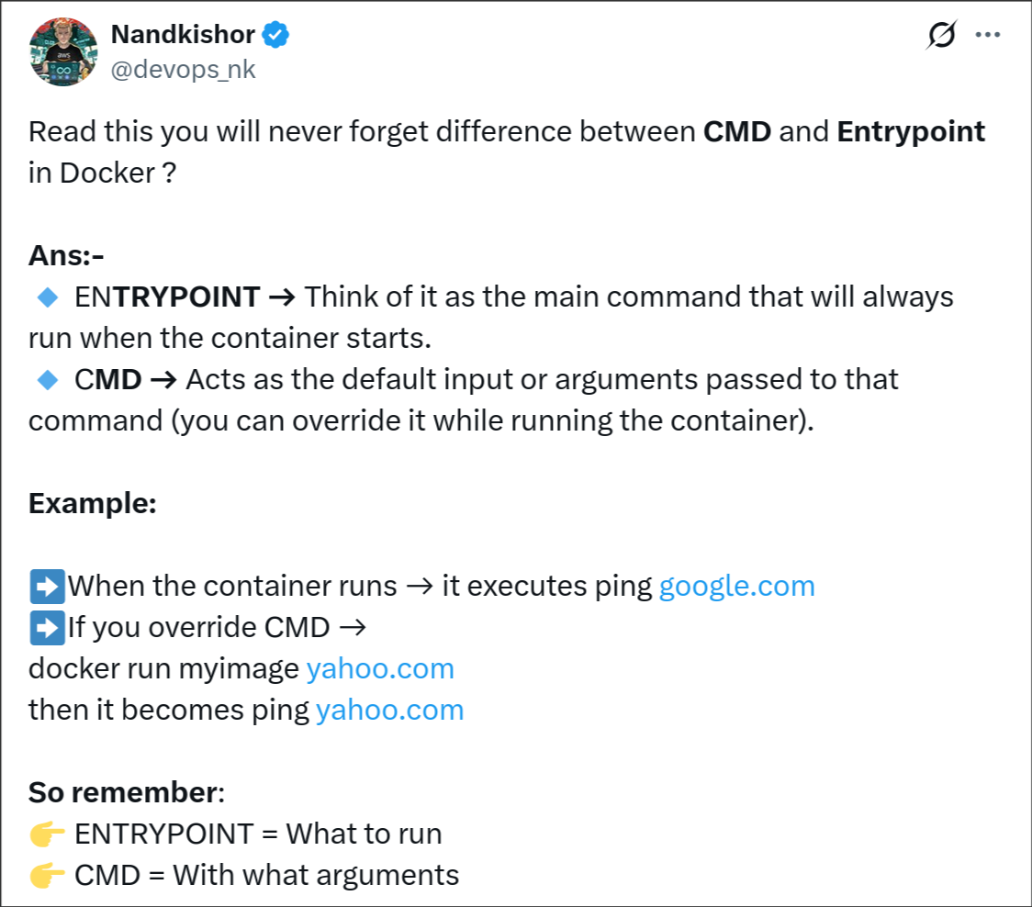Click the Grok actions icon
The width and height of the screenshot is (1032, 907).
(940, 34)
